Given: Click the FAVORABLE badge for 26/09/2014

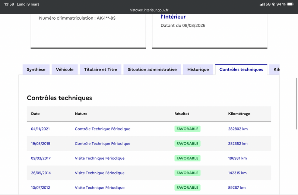Looking at the screenshot, I should (x=187, y=173).
